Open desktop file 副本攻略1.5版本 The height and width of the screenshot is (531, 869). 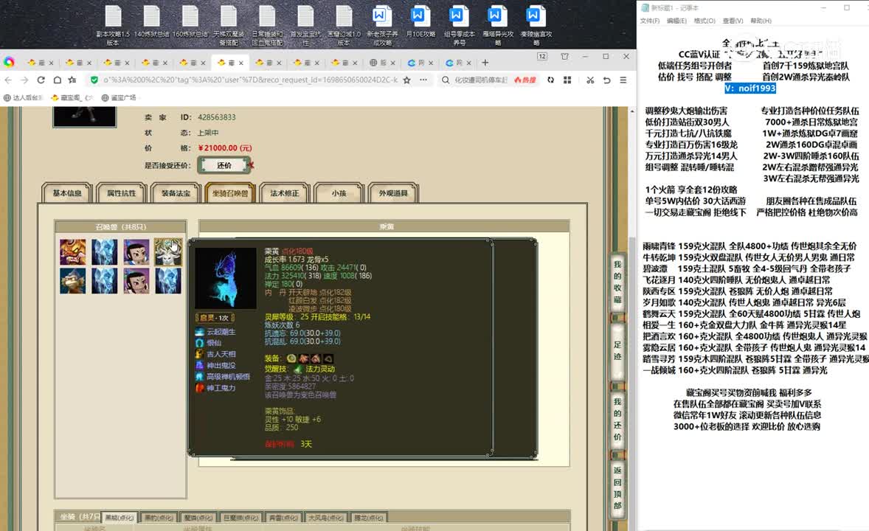pos(113,26)
